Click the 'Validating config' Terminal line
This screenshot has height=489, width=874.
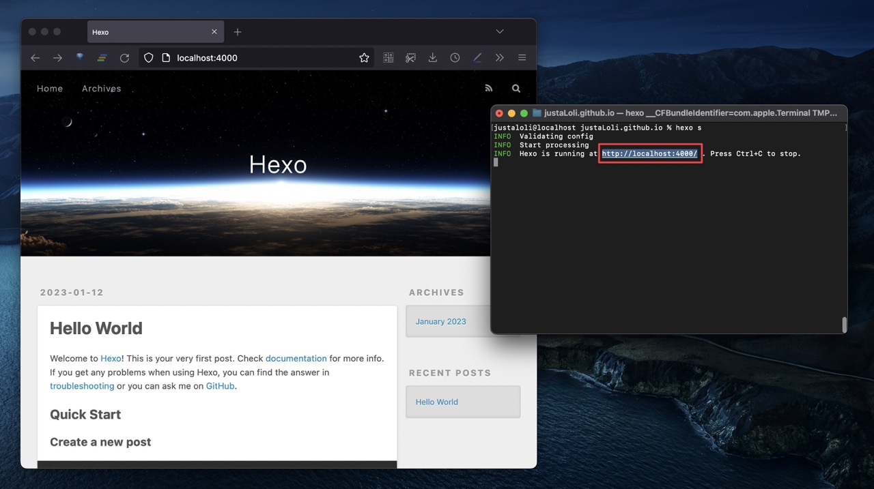click(x=556, y=136)
